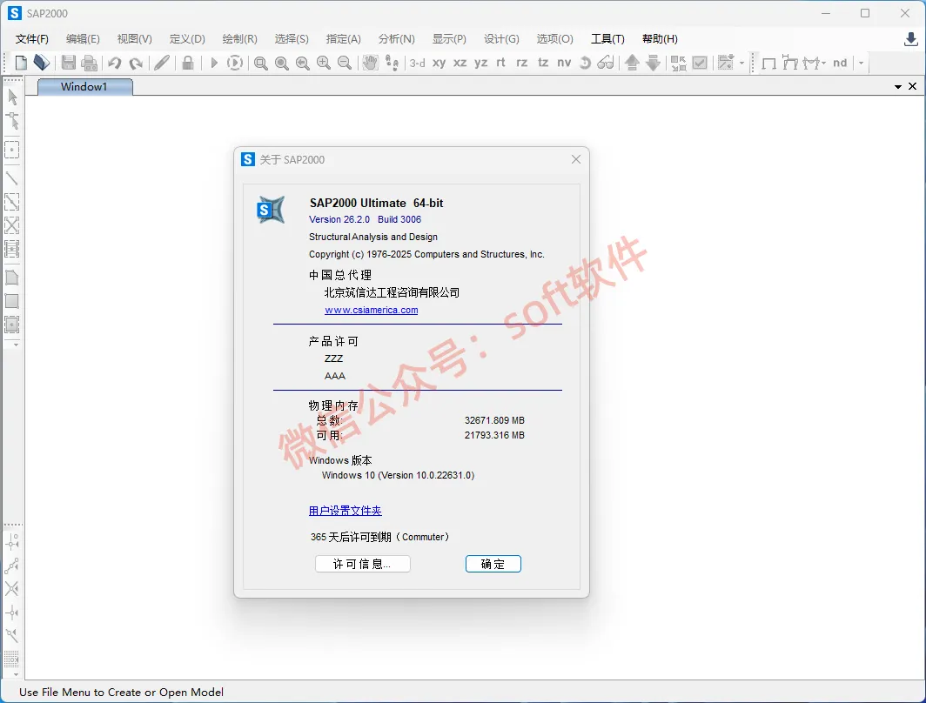Set view to the rt plane
The height and width of the screenshot is (703, 926).
pyautogui.click(x=500, y=63)
